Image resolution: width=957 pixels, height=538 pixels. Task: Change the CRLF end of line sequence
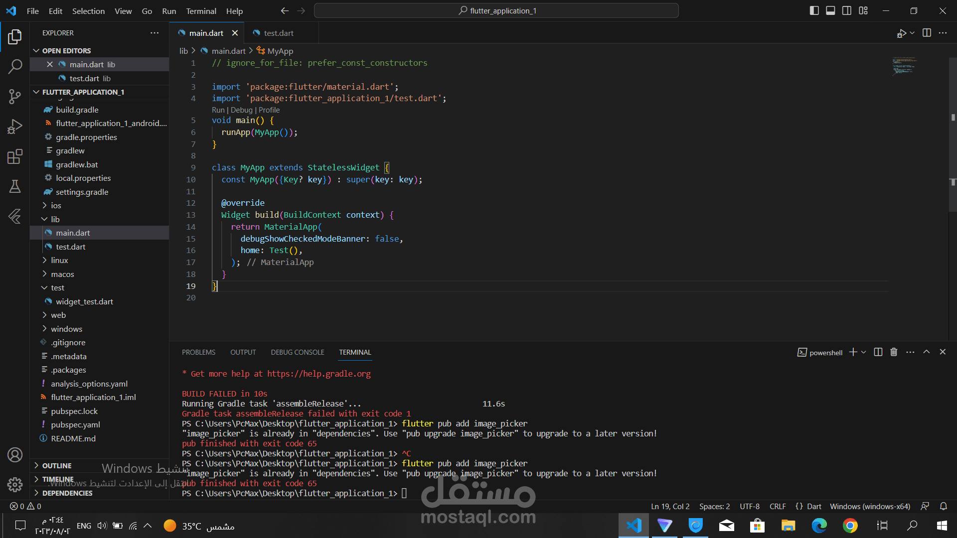pyautogui.click(x=778, y=506)
